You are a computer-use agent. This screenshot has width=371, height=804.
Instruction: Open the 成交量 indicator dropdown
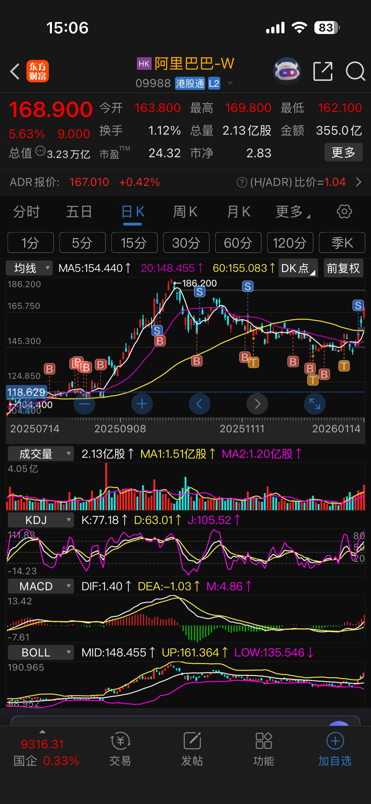click(41, 454)
